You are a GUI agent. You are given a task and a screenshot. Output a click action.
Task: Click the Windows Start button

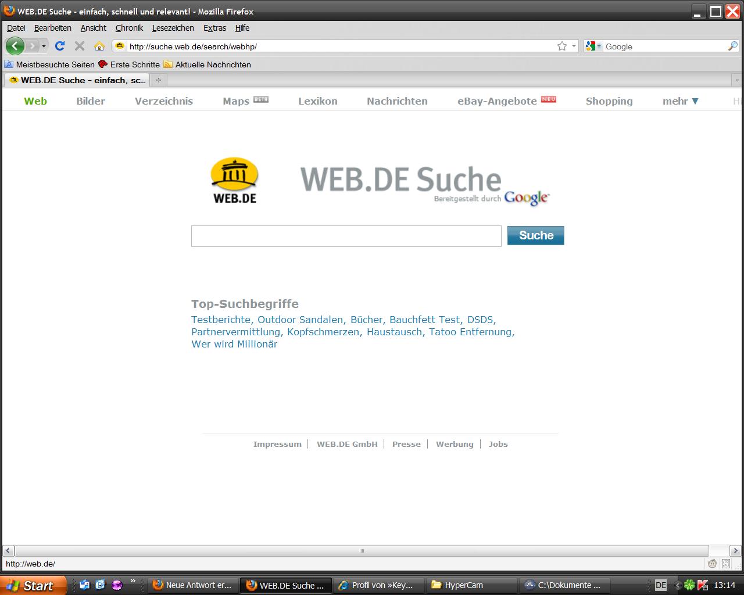33,585
